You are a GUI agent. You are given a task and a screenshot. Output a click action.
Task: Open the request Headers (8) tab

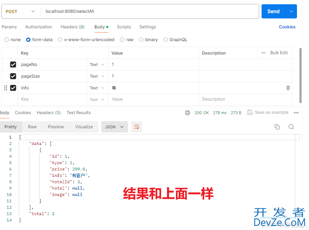pos(73,27)
